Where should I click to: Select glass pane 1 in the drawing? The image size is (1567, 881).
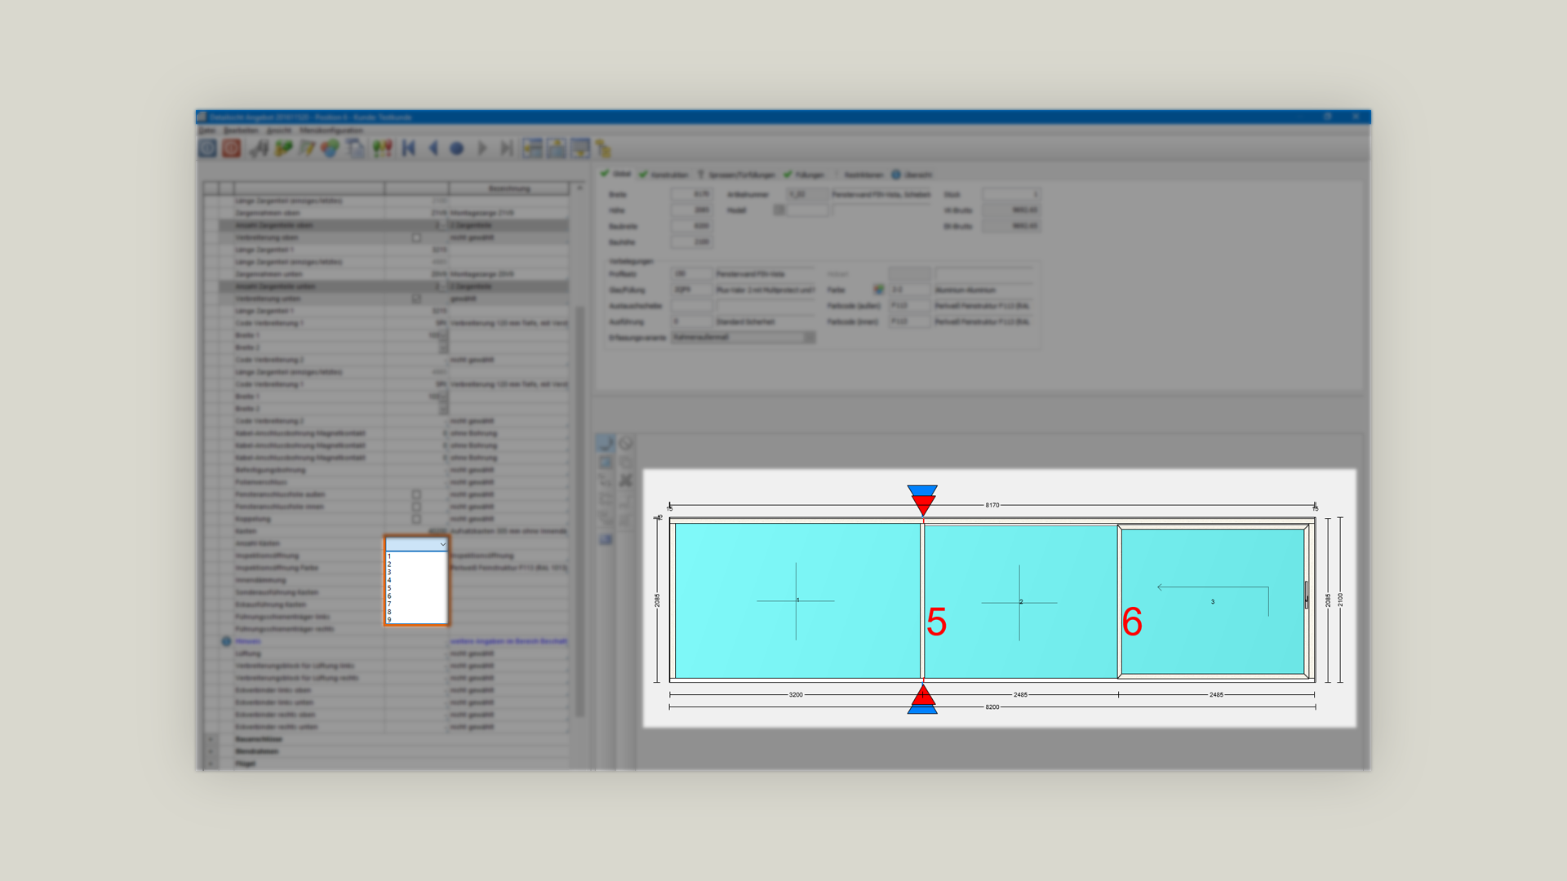click(x=797, y=600)
